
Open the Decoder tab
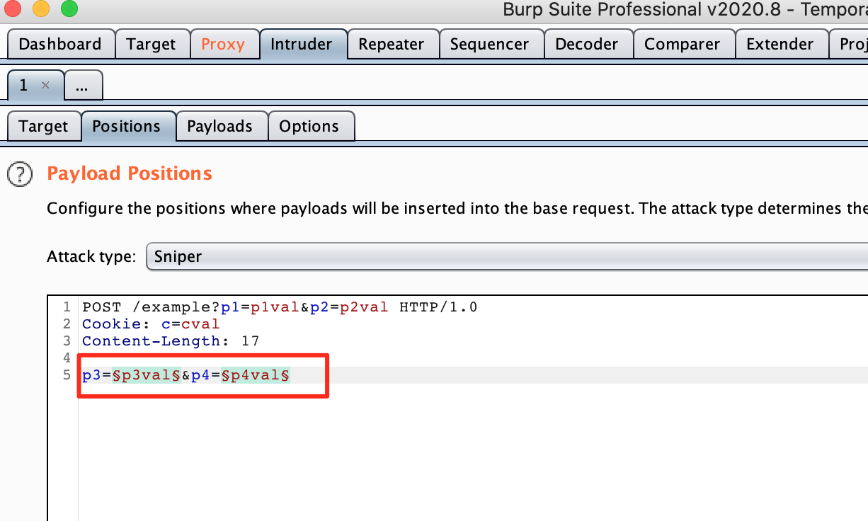click(x=587, y=44)
